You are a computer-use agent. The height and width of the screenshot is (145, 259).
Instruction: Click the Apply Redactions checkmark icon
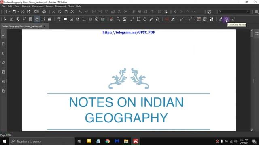pos(233,19)
